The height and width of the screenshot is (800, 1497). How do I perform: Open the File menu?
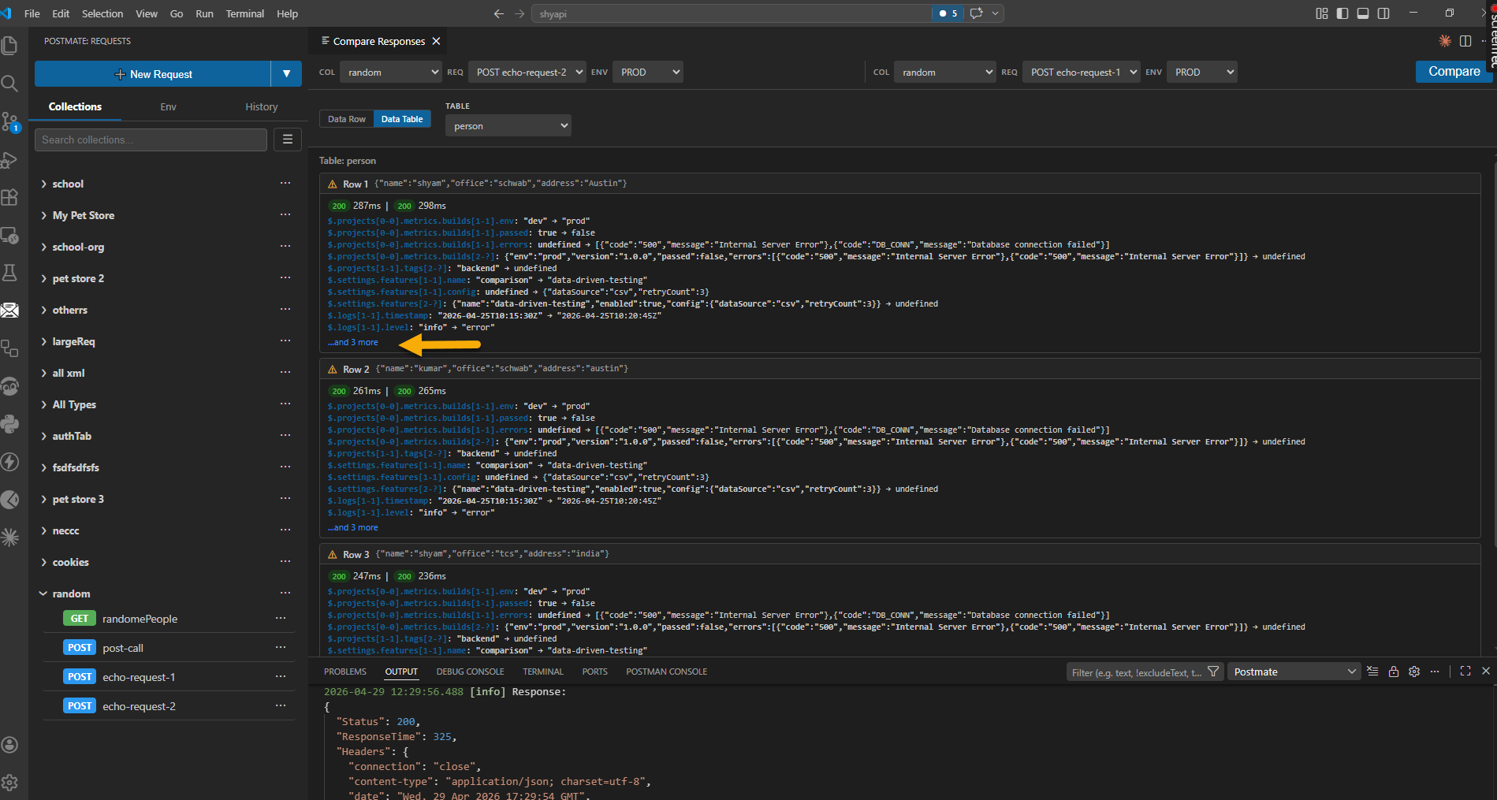32,13
